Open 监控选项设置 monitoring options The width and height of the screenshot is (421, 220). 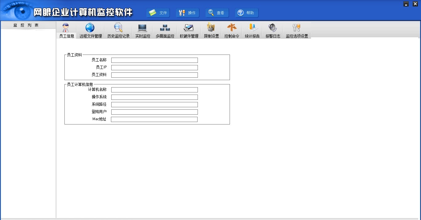(297, 30)
